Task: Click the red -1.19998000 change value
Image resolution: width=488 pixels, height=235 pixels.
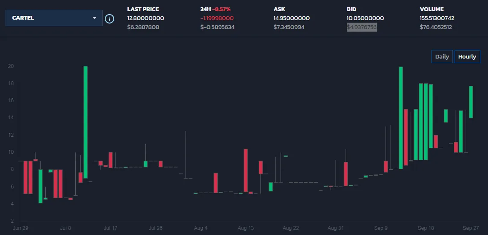Action: pyautogui.click(x=217, y=18)
